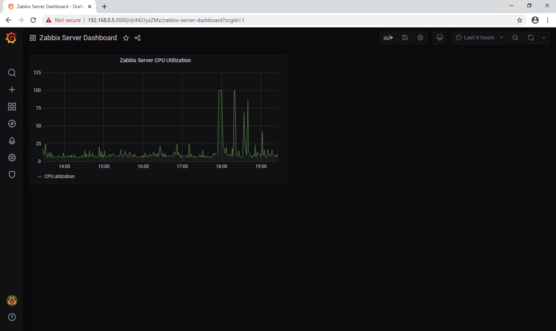The height and width of the screenshot is (331, 556).
Task: Open the Last 6 hours time picker
Action: point(479,37)
